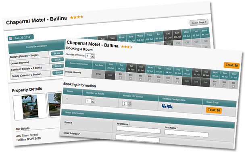Screen dimensions: 246x152
Task: Click the Ballina NSW 2478 address line
Action: [x=29, y=139]
